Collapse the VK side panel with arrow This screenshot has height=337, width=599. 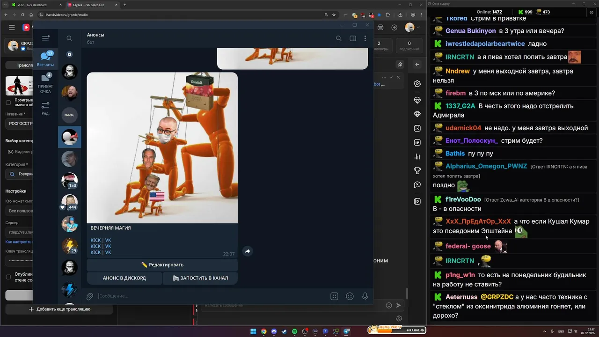tap(417, 65)
